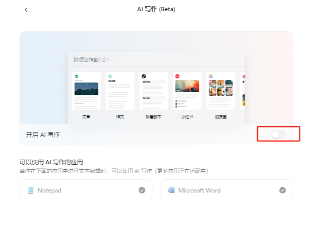Screen dimensions: 311x234
Task: Click the 可以使用 AI 写作的应用 heading
Action: (x=51, y=162)
